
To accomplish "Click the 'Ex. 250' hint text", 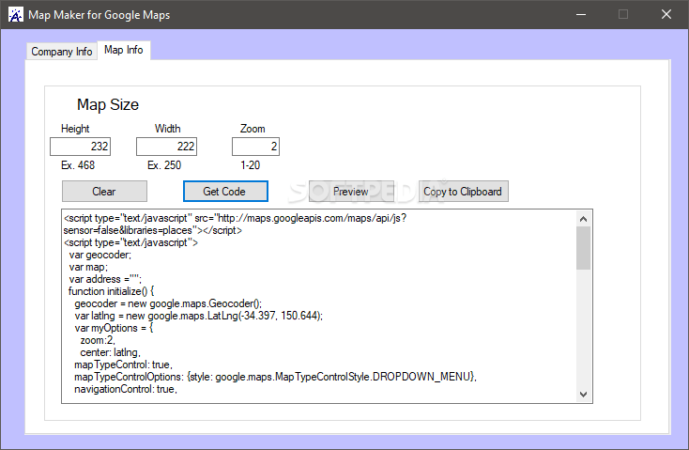I will point(164,165).
